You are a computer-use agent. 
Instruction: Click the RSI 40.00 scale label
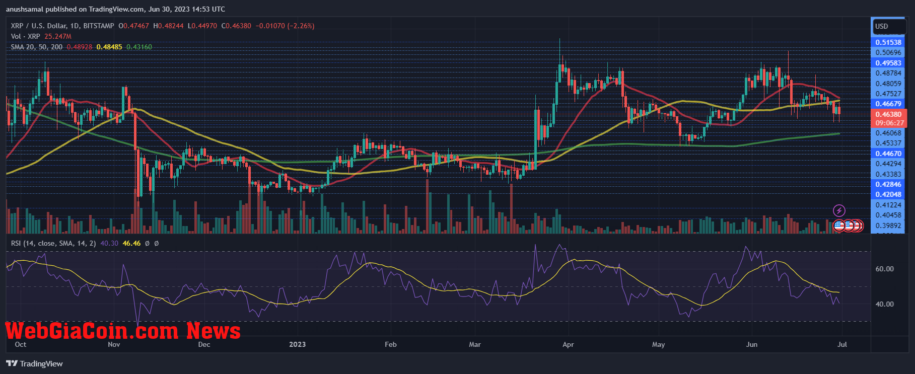tap(885, 304)
